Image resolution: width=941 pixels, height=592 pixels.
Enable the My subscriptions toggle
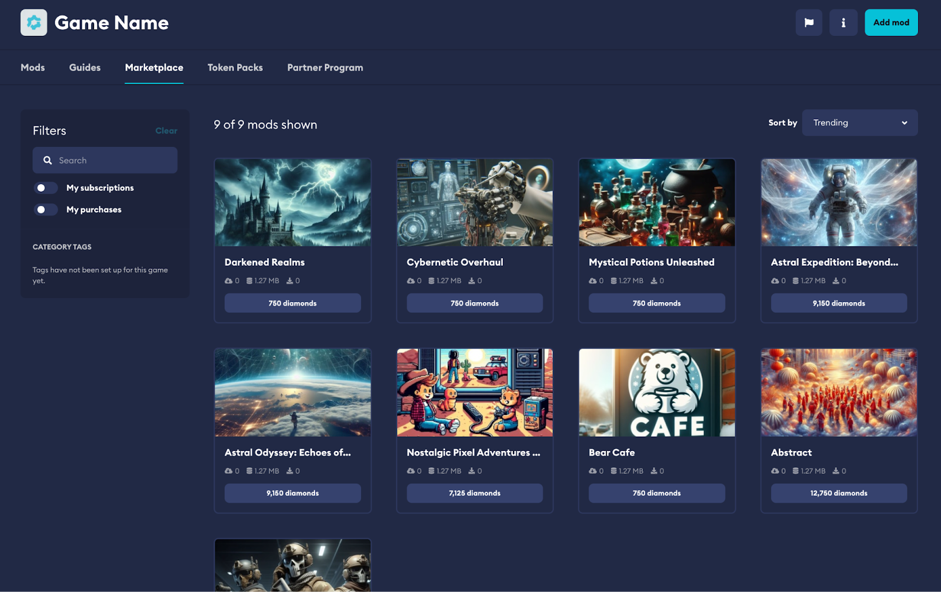click(46, 188)
